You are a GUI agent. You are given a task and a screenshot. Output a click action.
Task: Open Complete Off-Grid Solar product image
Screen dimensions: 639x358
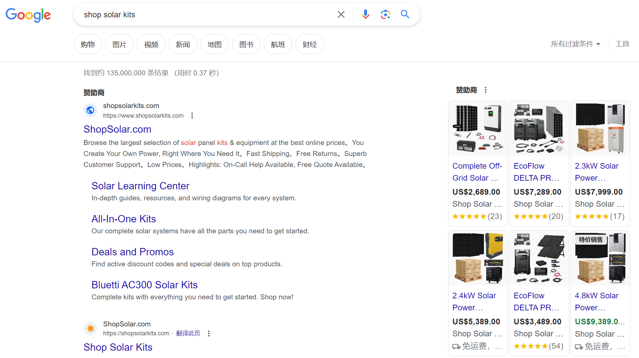pyautogui.click(x=478, y=129)
